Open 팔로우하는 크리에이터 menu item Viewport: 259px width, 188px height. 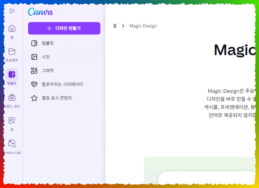coord(64,84)
